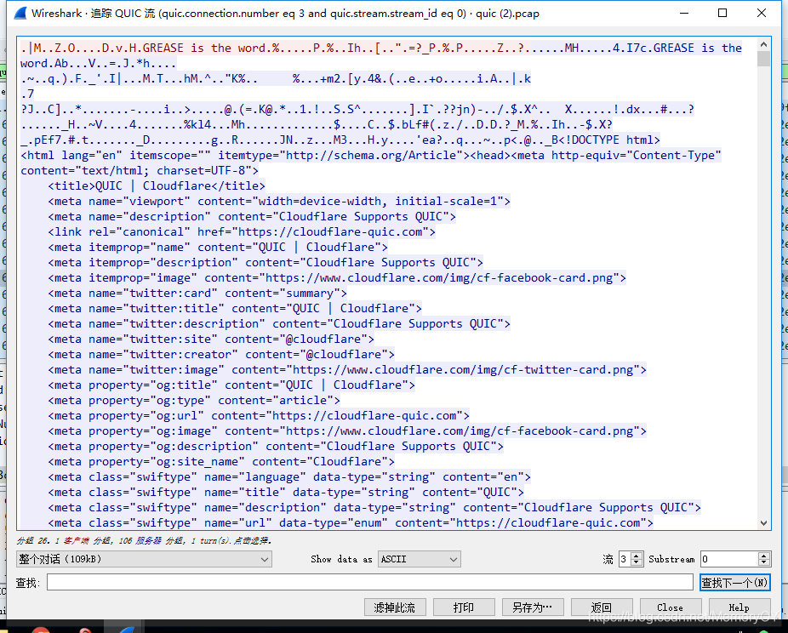Click the 查找下一个(N) find next button
The image size is (788, 633).
click(734, 581)
